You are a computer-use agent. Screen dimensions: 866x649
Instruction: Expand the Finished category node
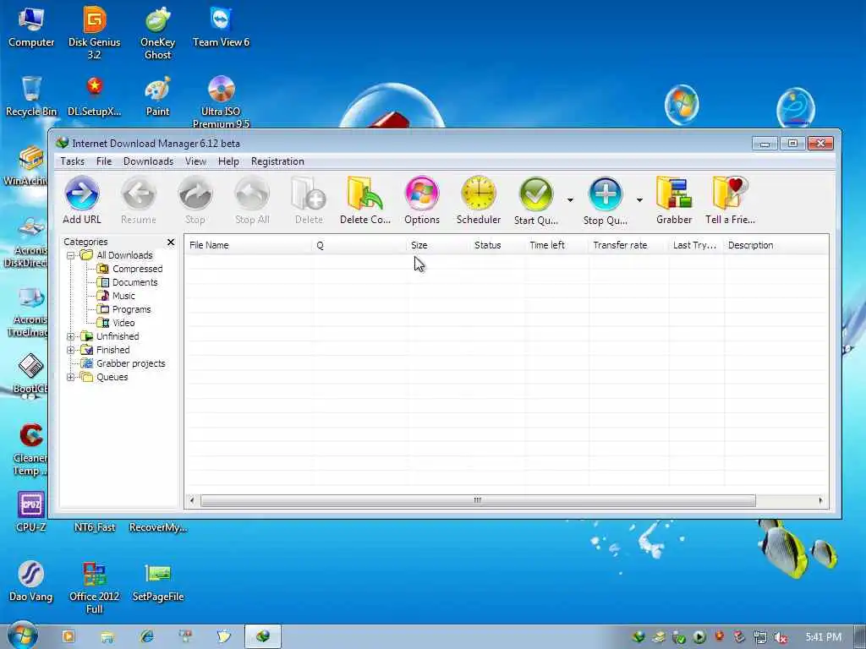(x=71, y=350)
